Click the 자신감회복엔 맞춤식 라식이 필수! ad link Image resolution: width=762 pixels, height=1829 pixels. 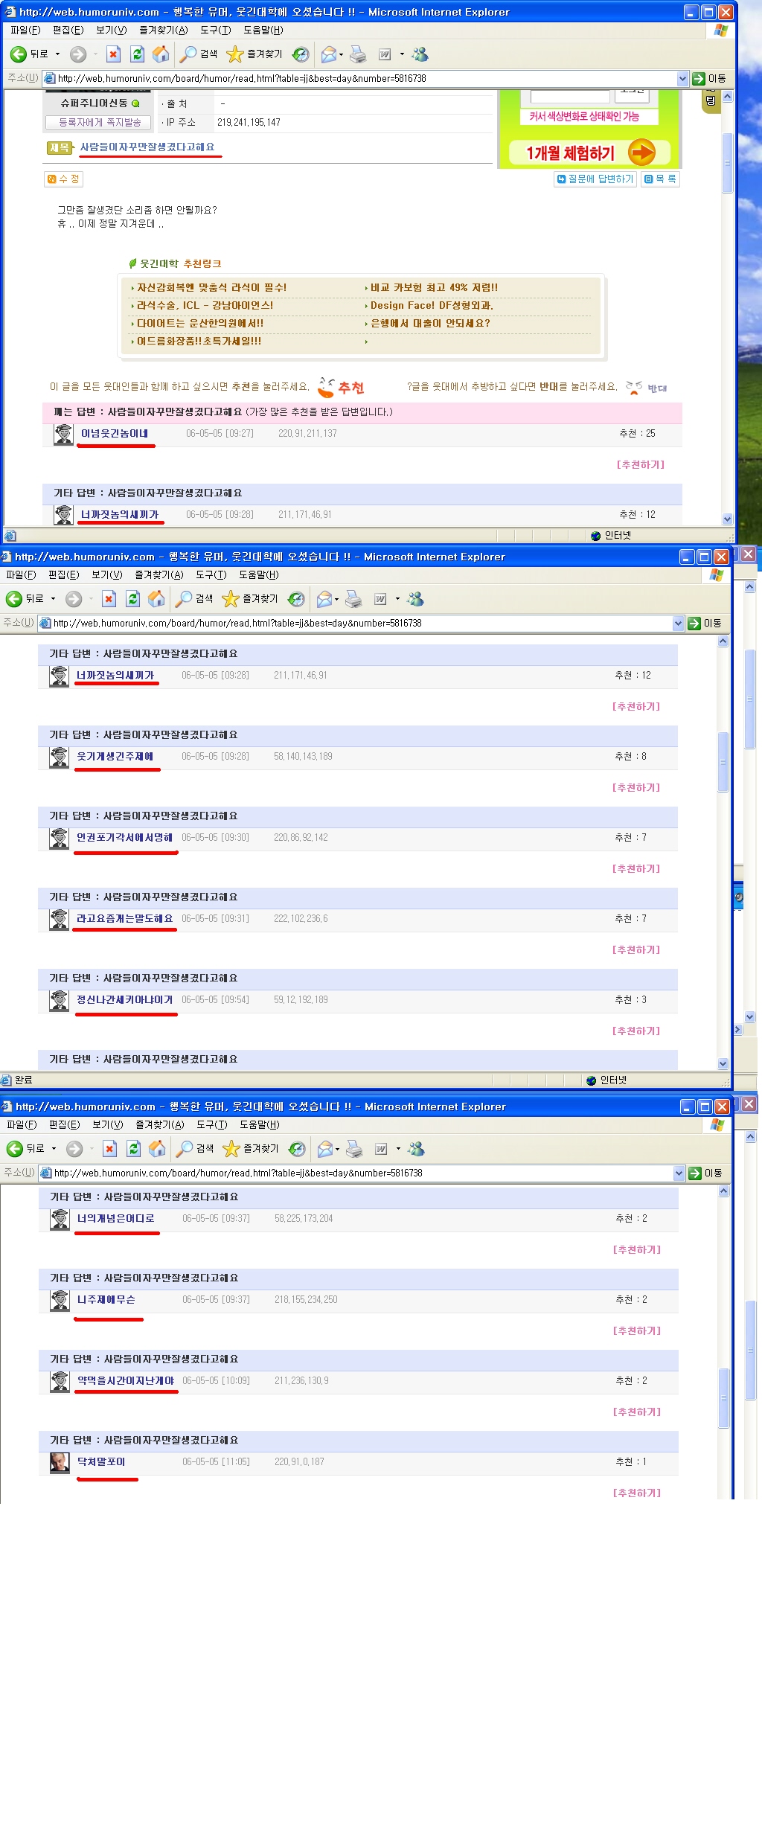211,287
